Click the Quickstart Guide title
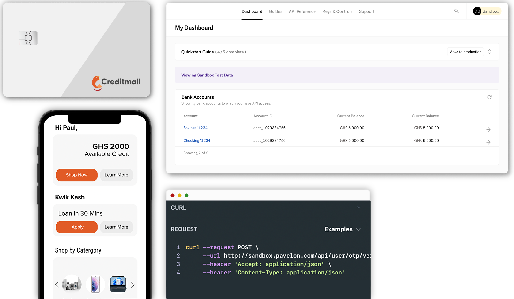514x299 pixels. click(198, 52)
